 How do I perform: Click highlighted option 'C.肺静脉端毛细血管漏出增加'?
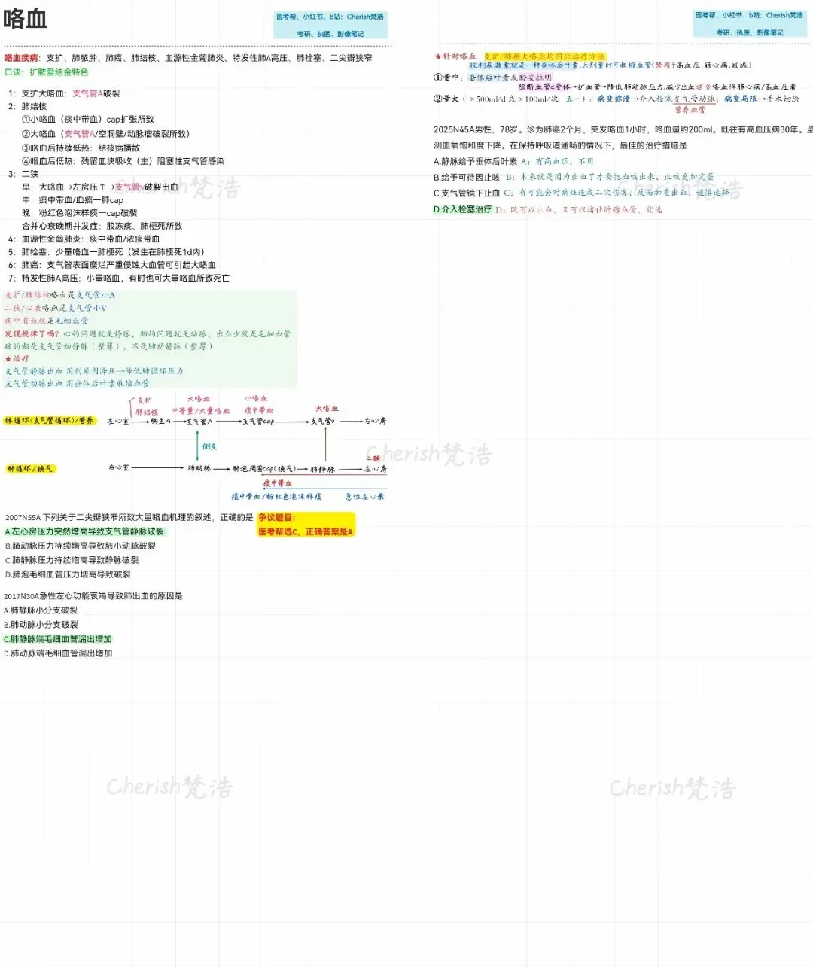click(x=58, y=639)
